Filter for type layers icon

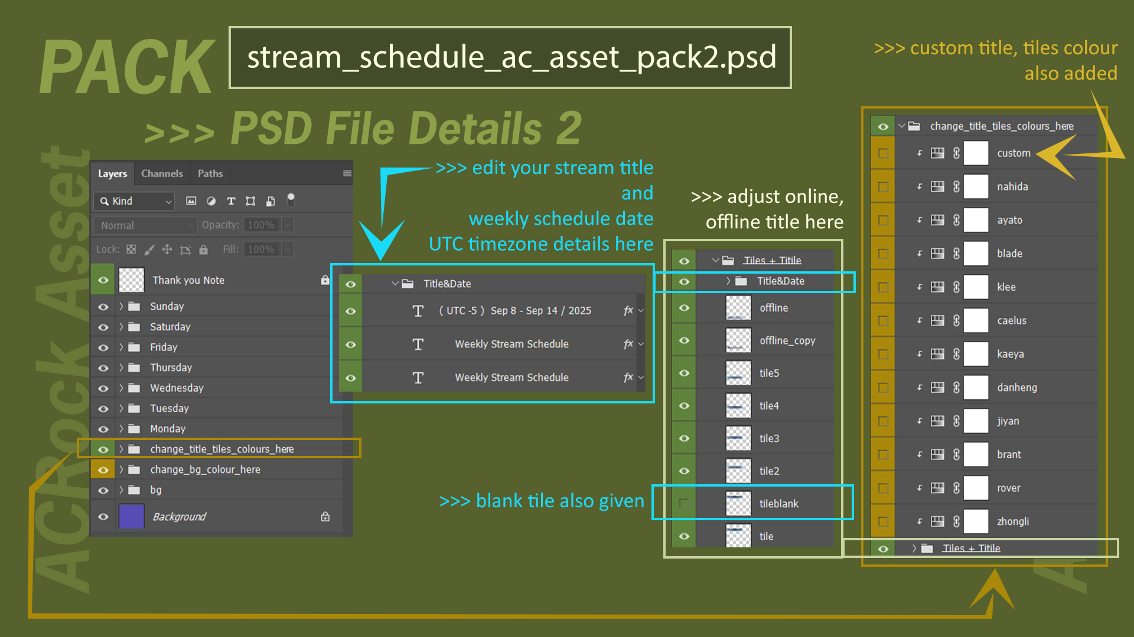[x=231, y=201]
